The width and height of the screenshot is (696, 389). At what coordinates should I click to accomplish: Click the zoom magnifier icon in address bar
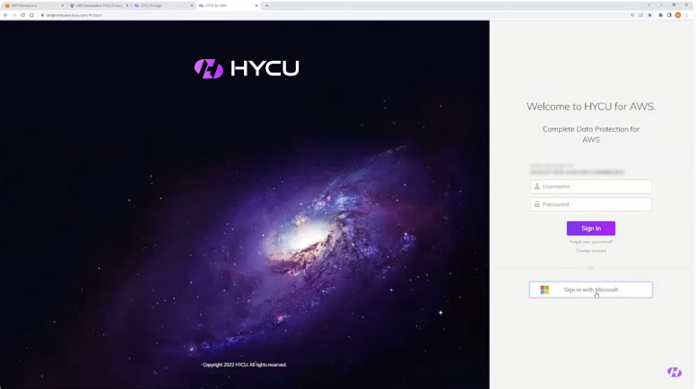point(632,15)
